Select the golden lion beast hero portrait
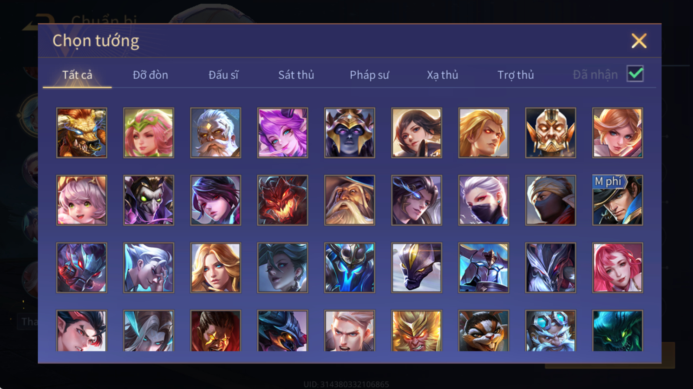 pos(81,133)
